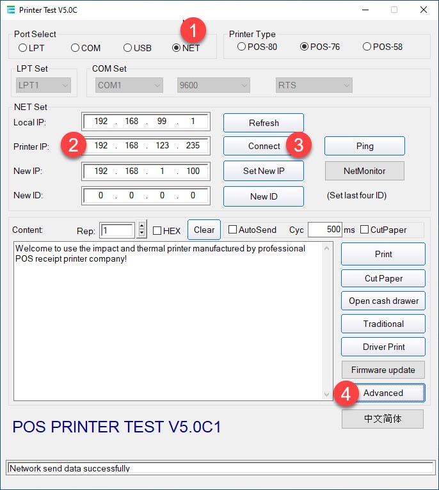Click the 'POS PRINTER TEST V5.0C1' heading
The height and width of the screenshot is (490, 439).
(x=116, y=427)
